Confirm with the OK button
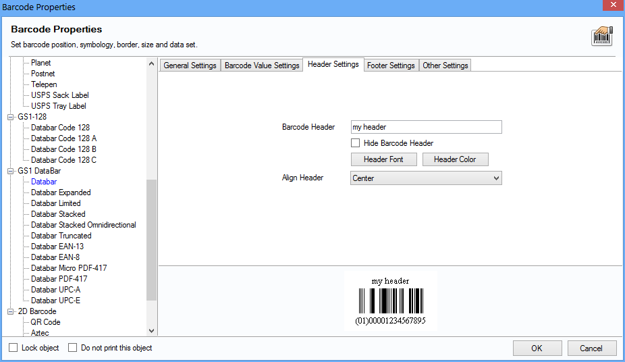 pyautogui.click(x=537, y=348)
